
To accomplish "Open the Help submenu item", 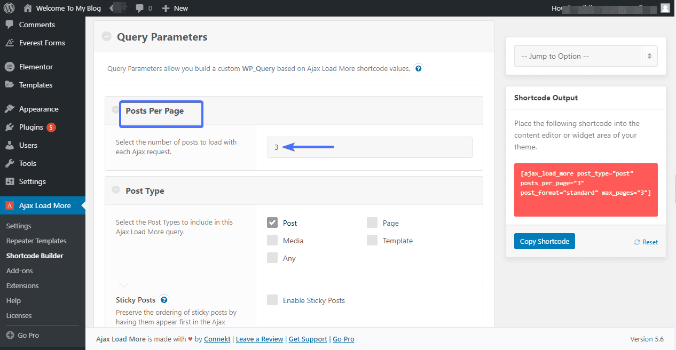I will click(13, 300).
